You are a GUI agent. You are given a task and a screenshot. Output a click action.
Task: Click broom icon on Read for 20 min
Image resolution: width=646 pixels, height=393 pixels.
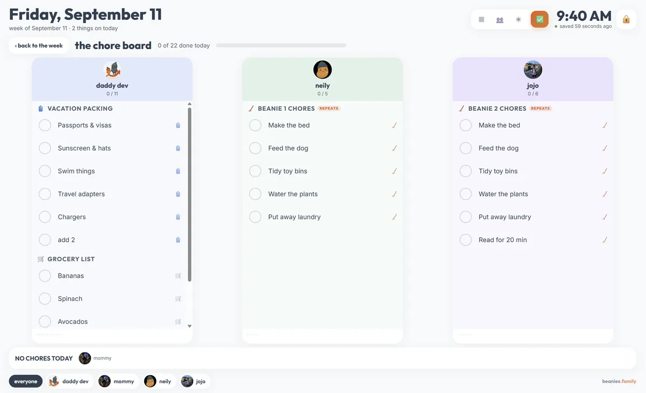(x=605, y=240)
